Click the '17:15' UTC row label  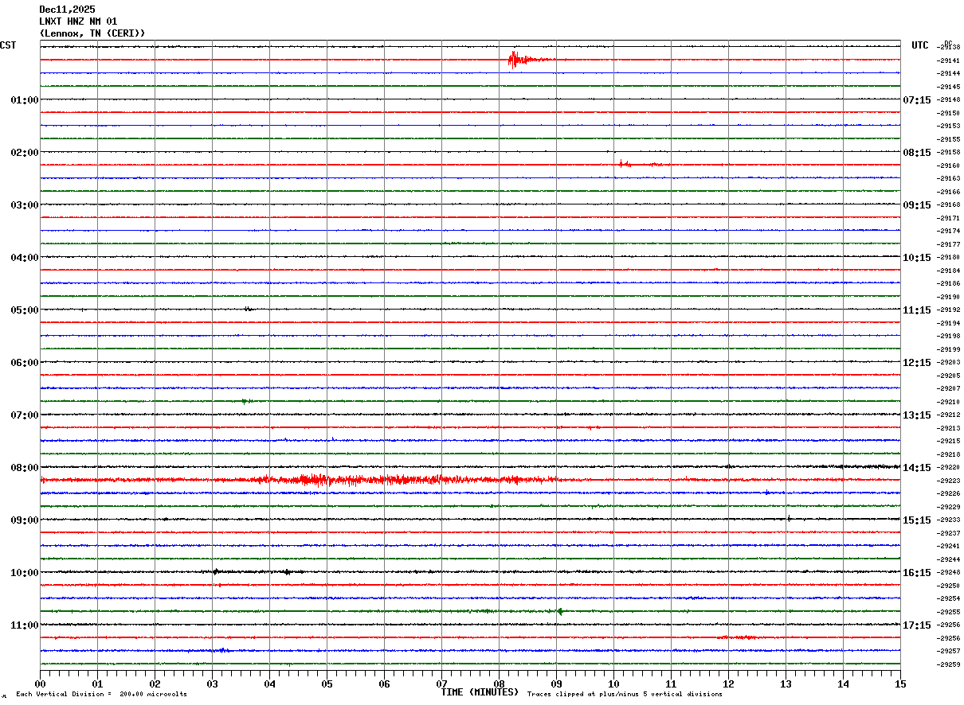tap(917, 625)
